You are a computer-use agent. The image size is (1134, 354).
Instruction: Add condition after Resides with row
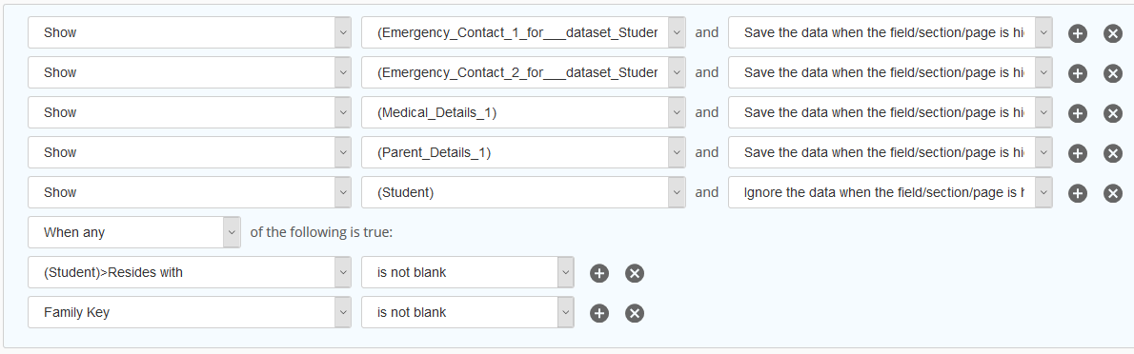click(599, 273)
